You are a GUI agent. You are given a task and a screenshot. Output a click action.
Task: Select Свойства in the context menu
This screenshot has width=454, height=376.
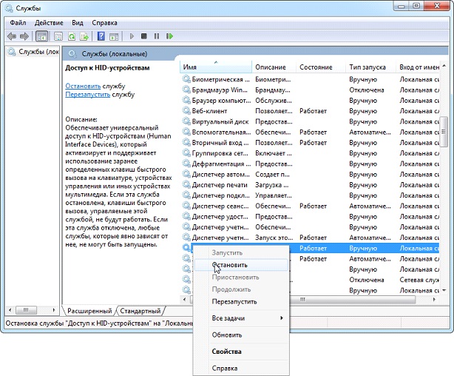pos(228,352)
